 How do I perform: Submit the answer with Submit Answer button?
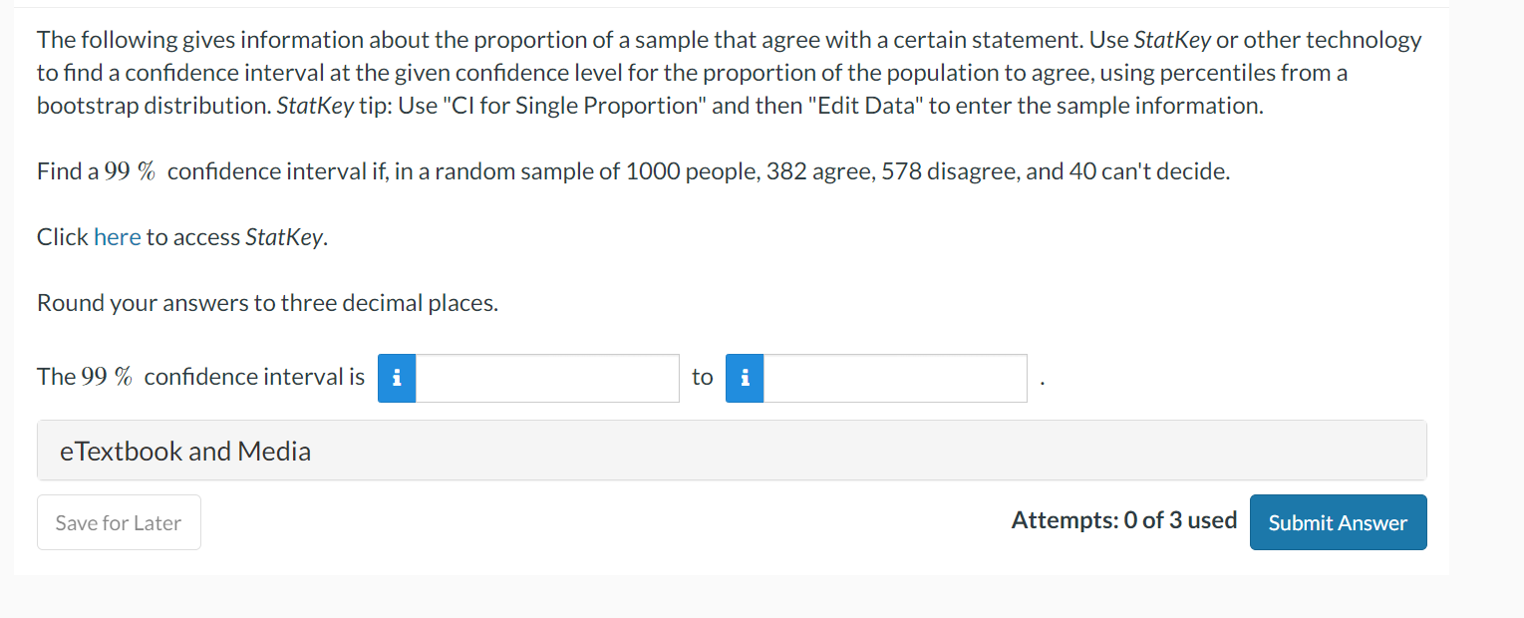pyautogui.click(x=1338, y=523)
